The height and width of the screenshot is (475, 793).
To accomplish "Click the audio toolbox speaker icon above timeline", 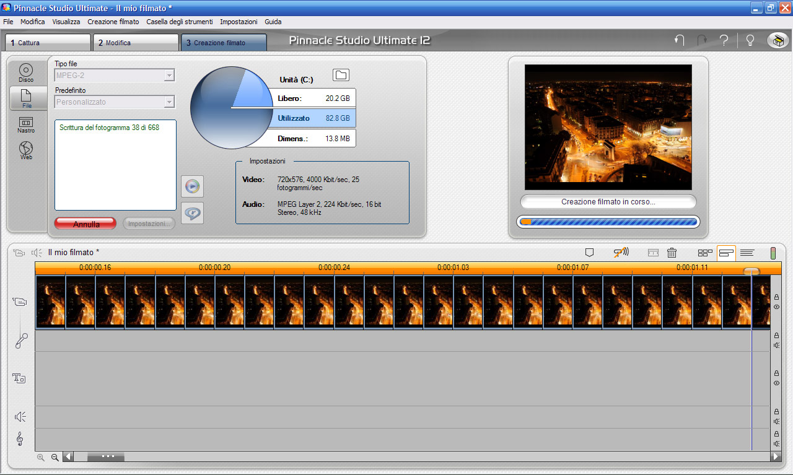I will coord(37,253).
